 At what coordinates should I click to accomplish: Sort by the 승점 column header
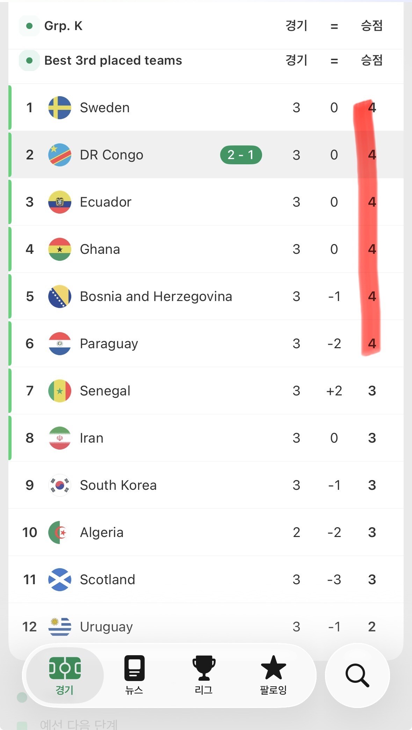(x=372, y=60)
